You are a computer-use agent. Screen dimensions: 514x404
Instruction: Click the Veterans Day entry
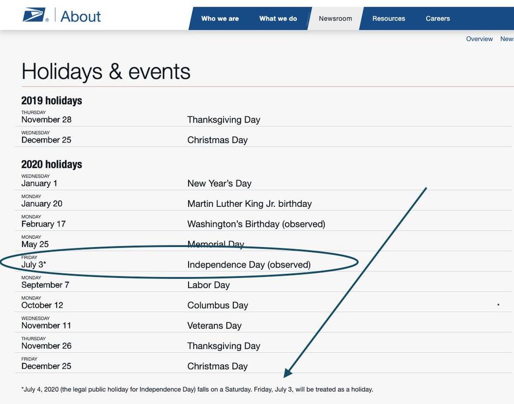[x=214, y=326]
